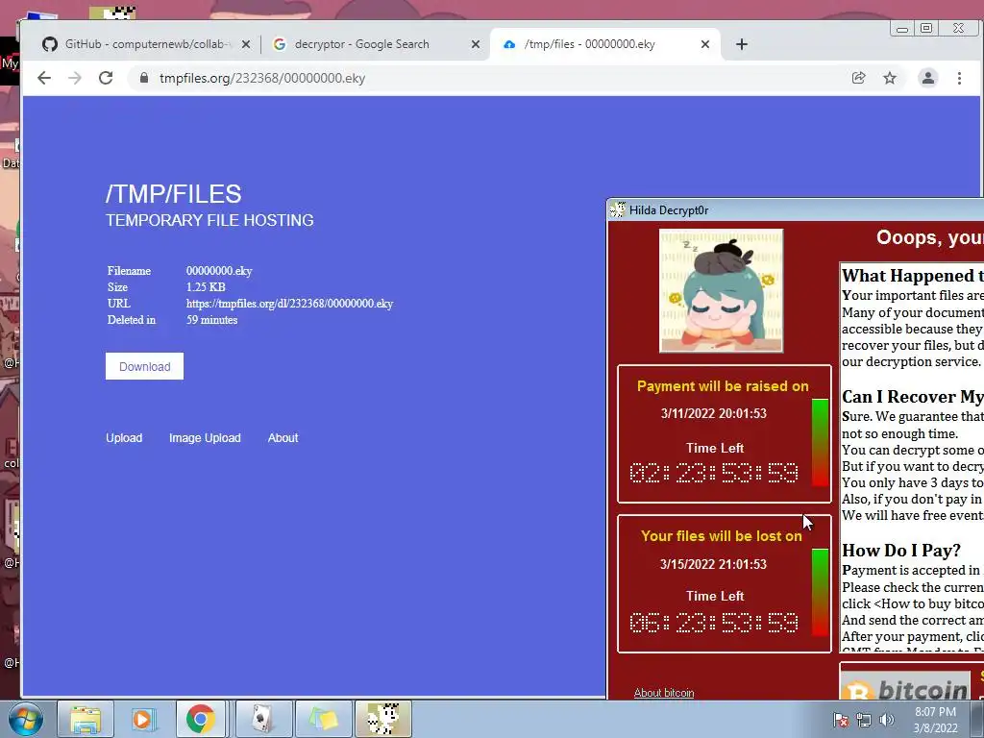Click the files lost progress bar
Viewport: 984px width, 738px height.
click(x=820, y=592)
